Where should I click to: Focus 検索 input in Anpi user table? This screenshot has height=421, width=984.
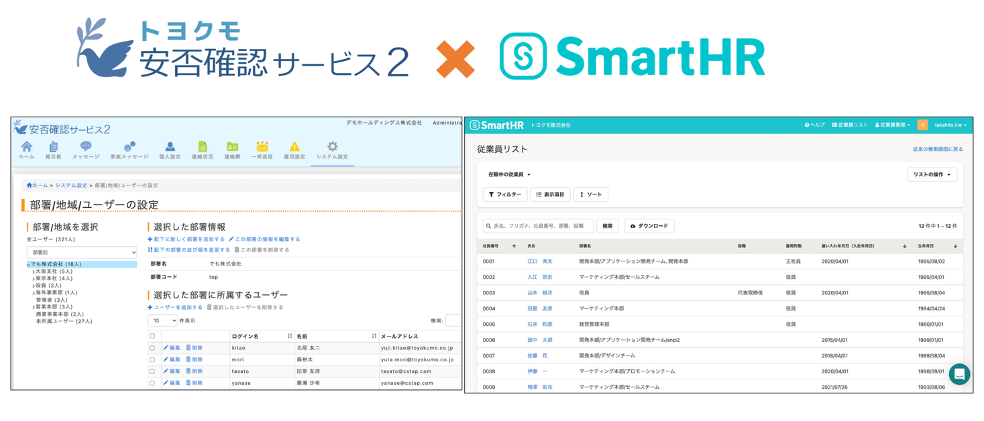point(453,320)
